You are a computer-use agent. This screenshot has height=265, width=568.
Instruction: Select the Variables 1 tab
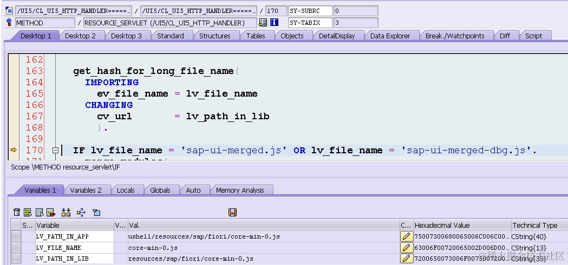[40, 191]
